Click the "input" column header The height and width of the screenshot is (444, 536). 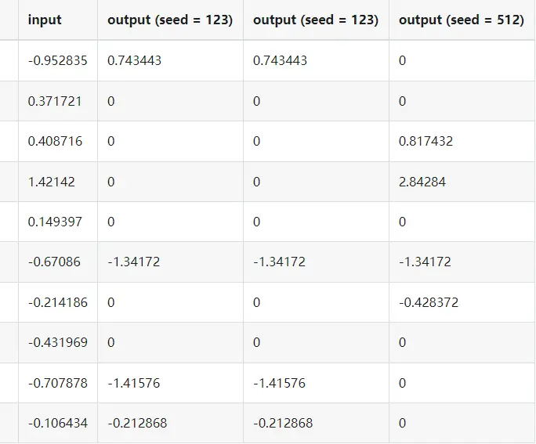pos(45,20)
